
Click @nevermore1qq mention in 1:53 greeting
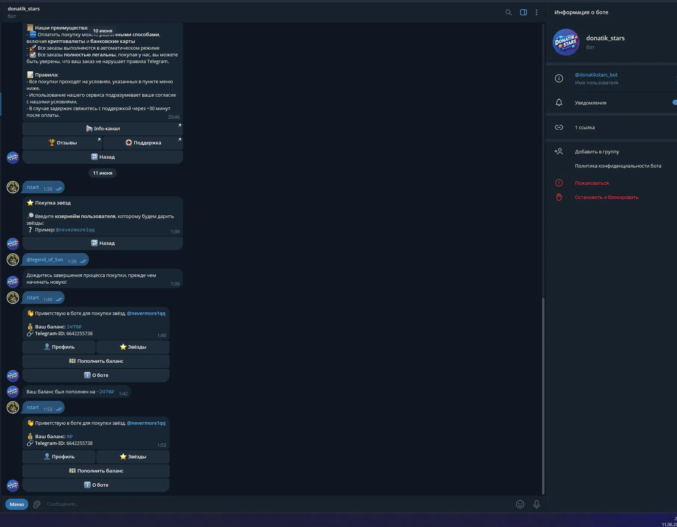[146, 423]
